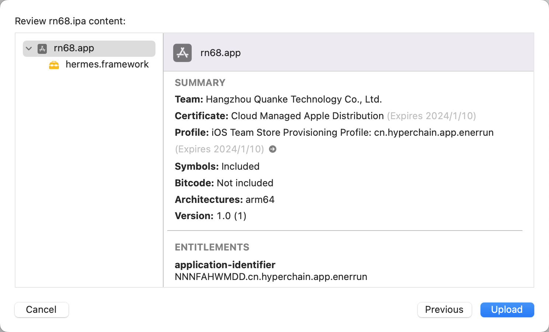Click the rn68.app header title

(220, 53)
